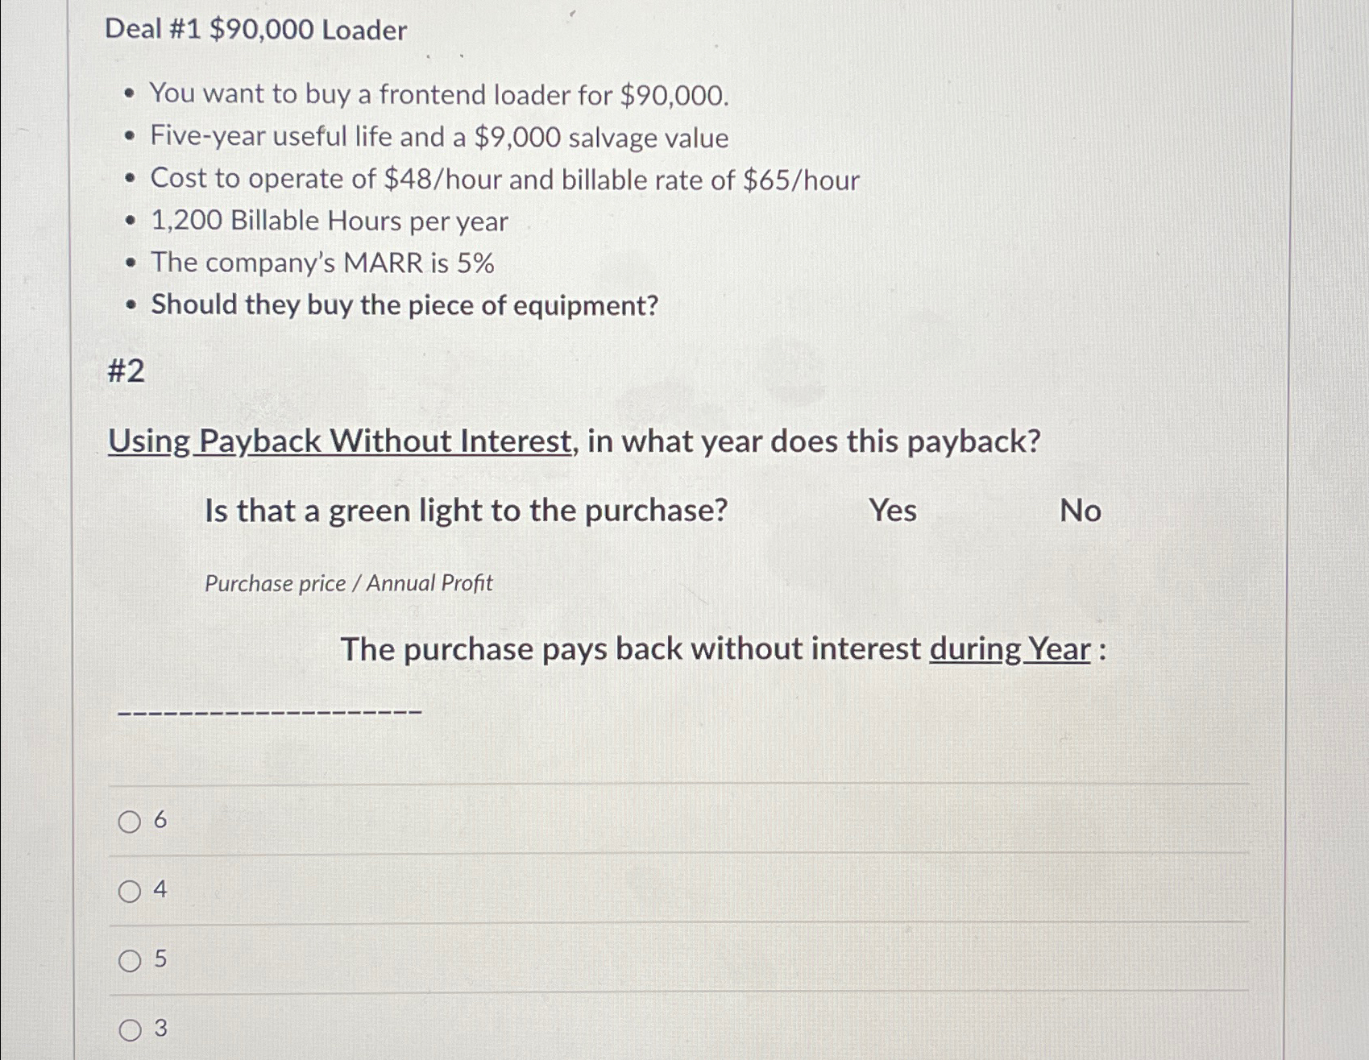The height and width of the screenshot is (1060, 1369).
Task: Click the dashed answer blank line
Action: 270,711
